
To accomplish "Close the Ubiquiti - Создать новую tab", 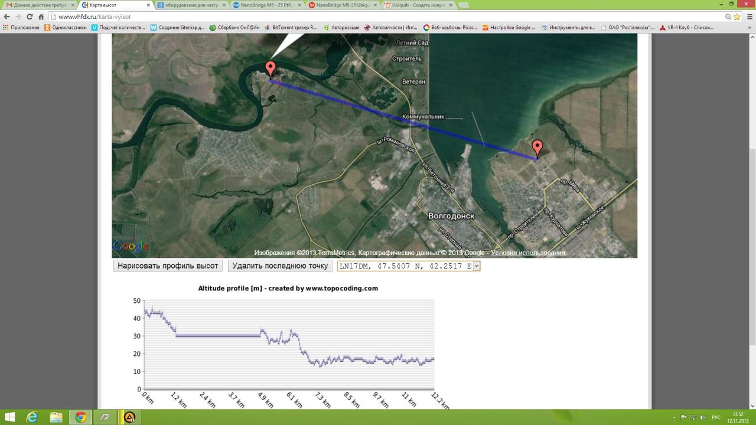I will [451, 5].
